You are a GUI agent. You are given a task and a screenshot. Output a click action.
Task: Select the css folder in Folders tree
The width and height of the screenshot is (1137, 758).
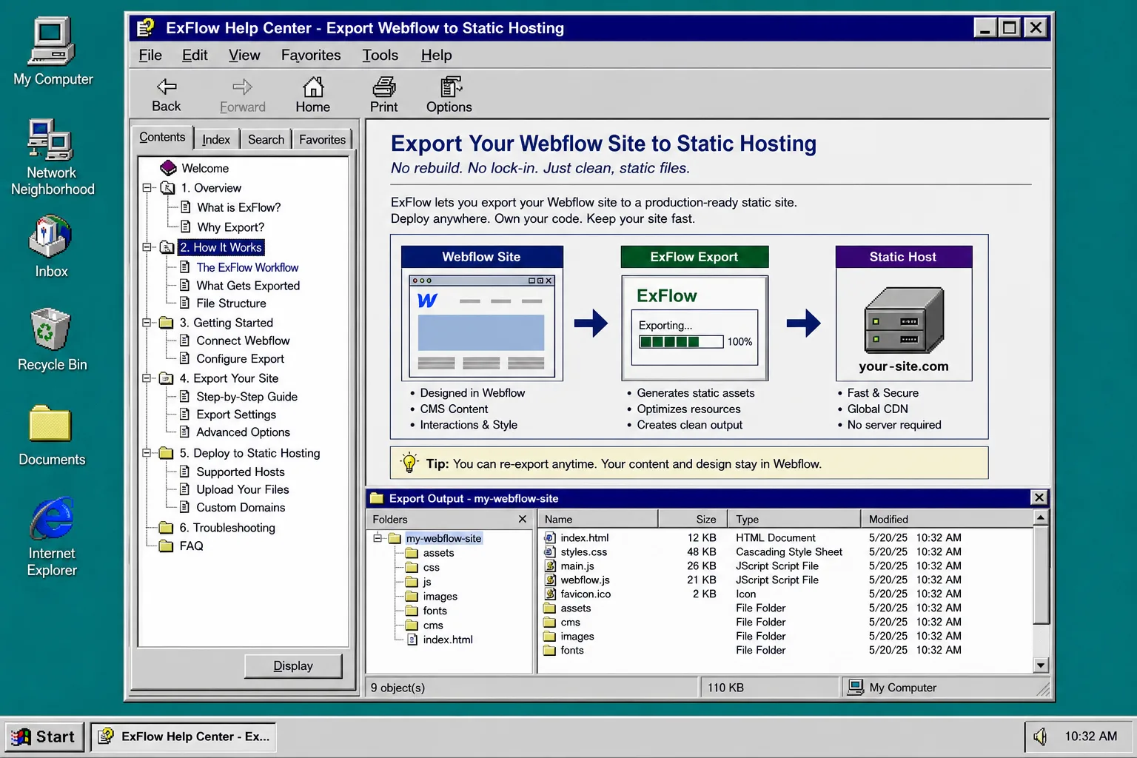pyautogui.click(x=431, y=567)
